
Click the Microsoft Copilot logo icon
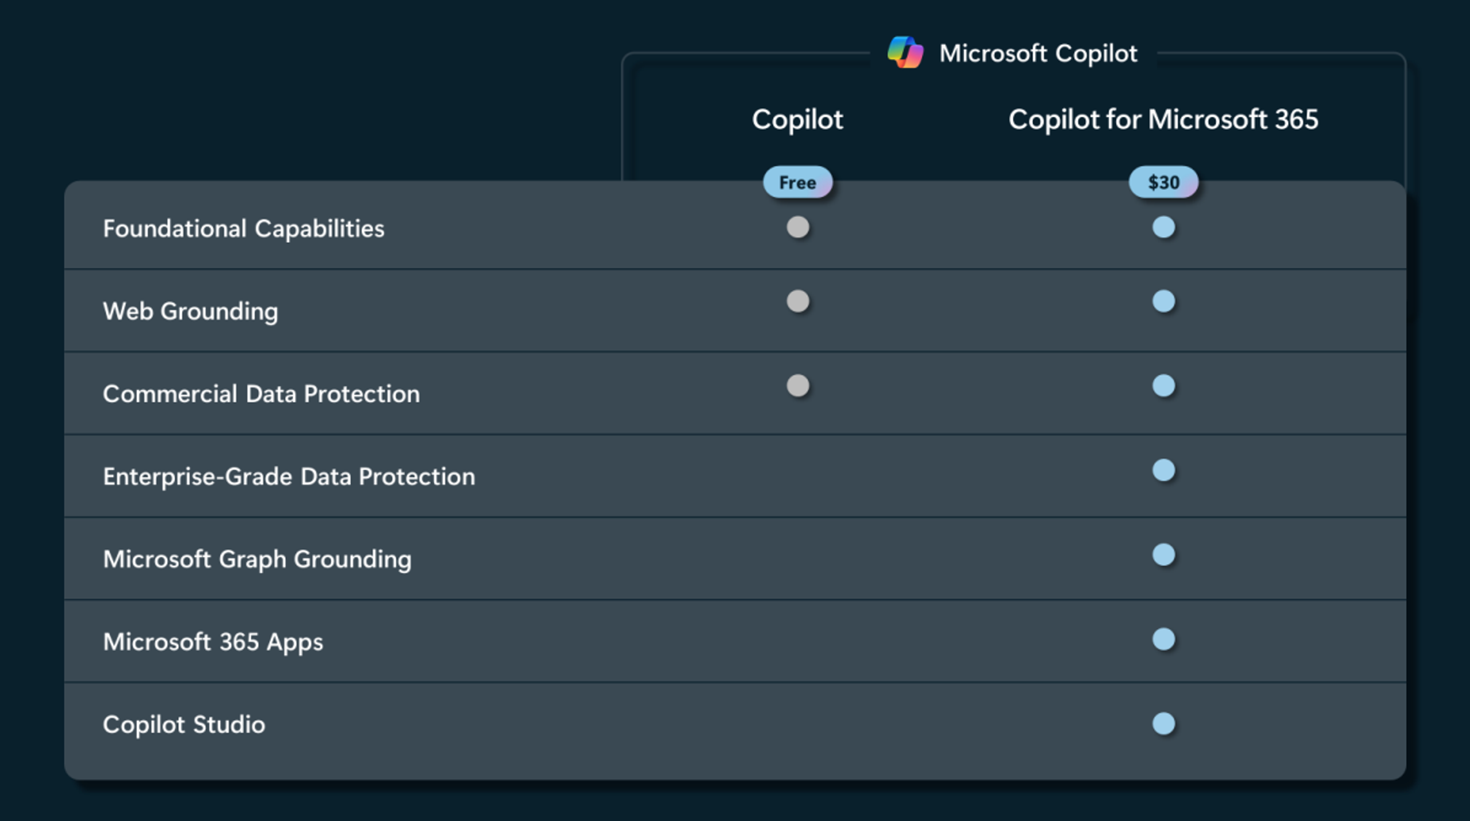pos(903,53)
